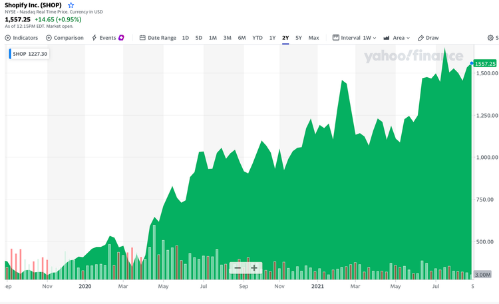Viewport: 499px width, 304px height.
Task: Show the Max time range
Action: tap(314, 38)
